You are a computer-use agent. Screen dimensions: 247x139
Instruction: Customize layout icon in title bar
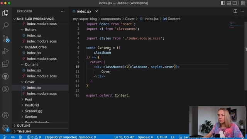pos(243,3)
